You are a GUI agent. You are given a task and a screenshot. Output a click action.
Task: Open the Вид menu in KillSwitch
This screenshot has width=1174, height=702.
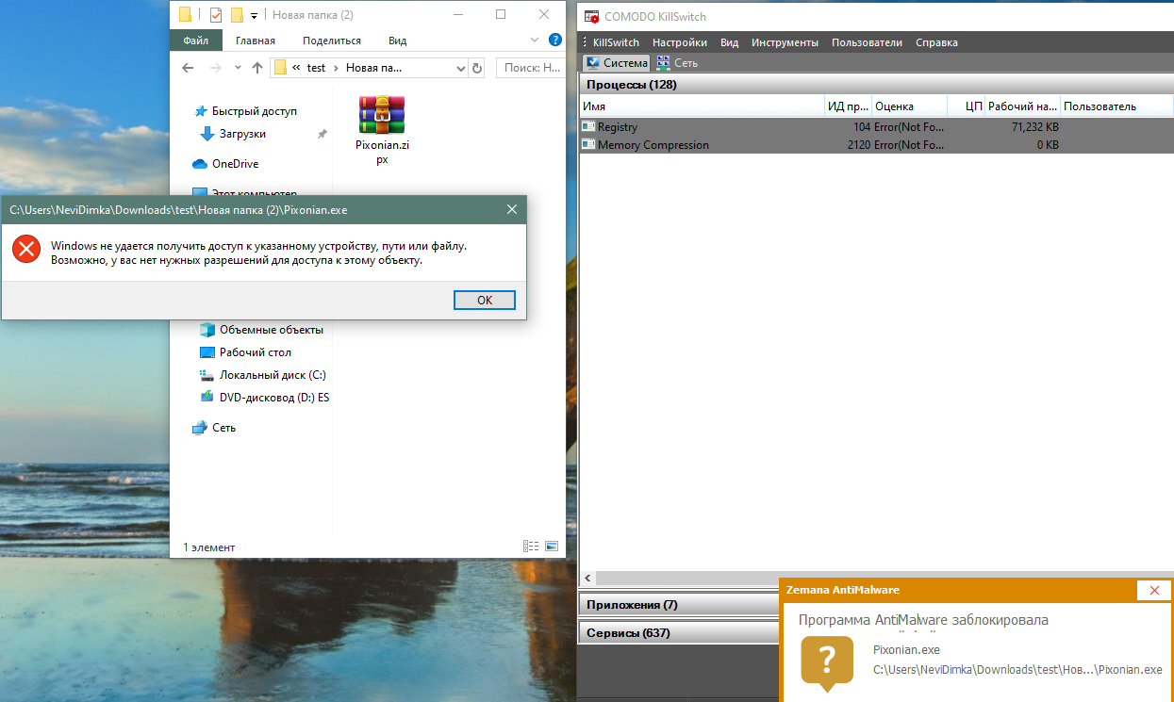pyautogui.click(x=729, y=42)
